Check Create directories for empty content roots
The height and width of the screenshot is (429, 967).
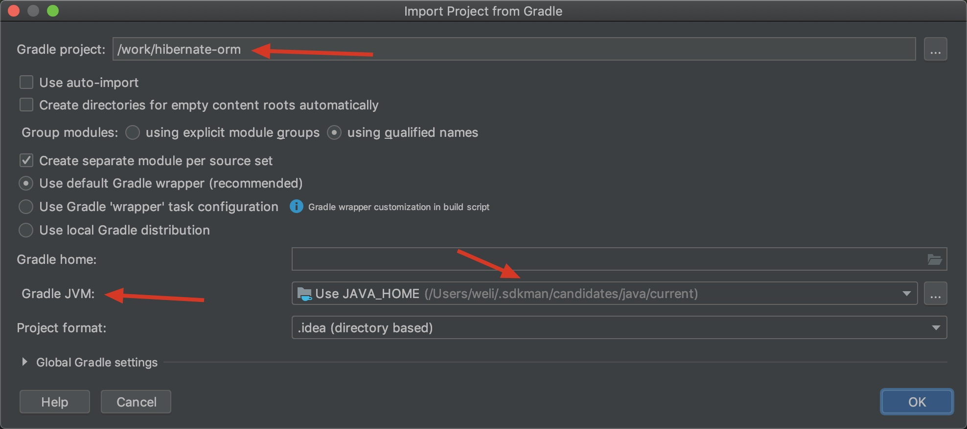(26, 105)
